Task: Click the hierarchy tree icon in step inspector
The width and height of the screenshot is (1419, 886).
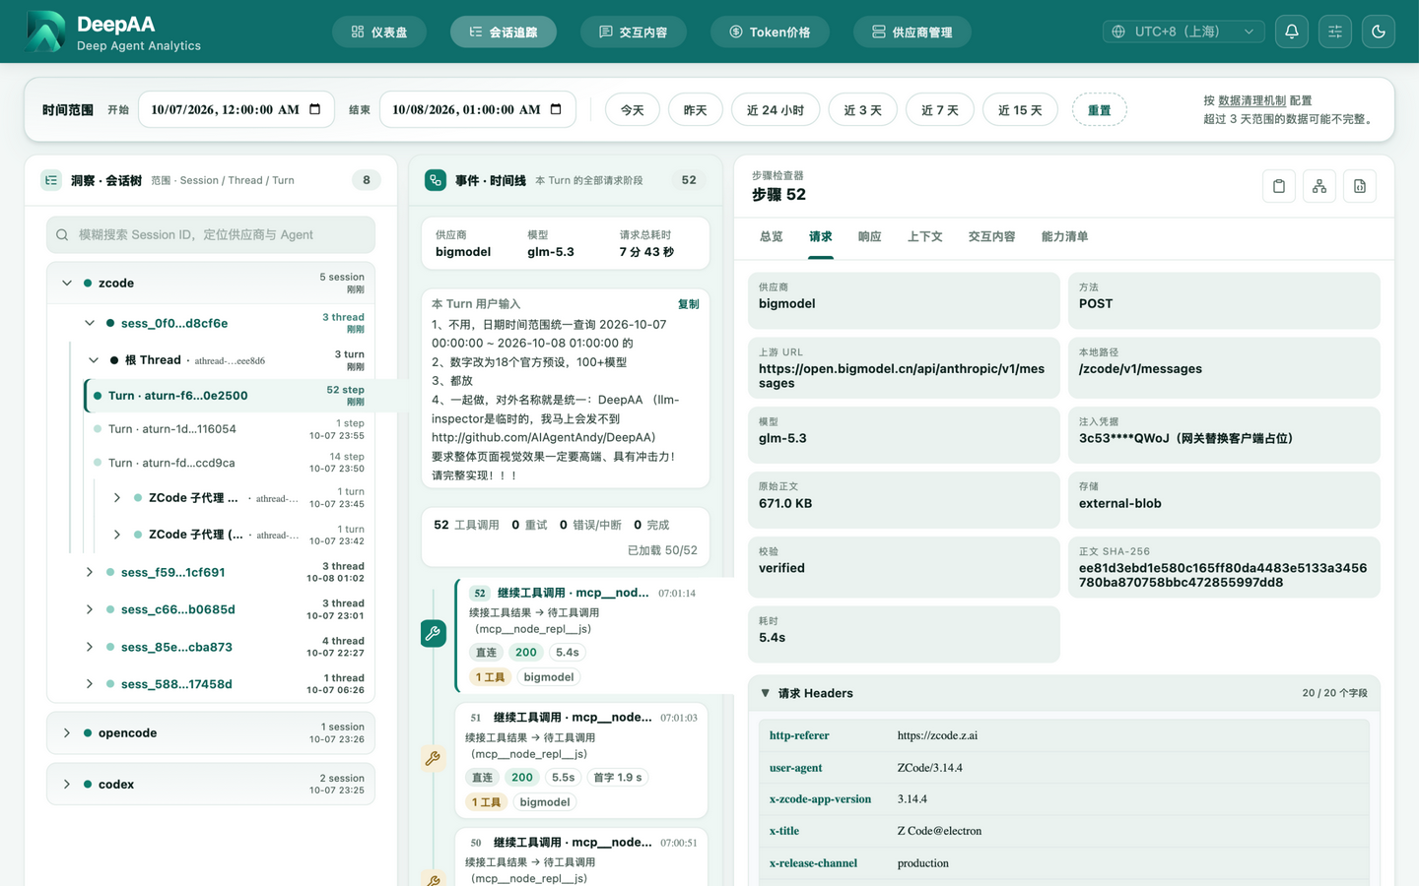Action: (1318, 186)
